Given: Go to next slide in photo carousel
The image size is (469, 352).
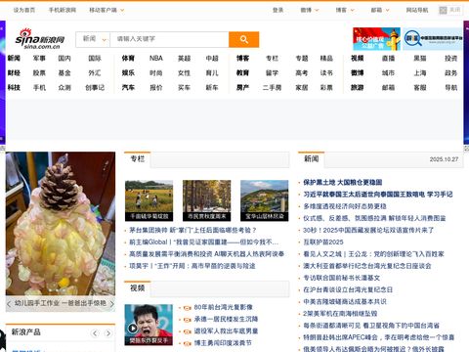Looking at the screenshot, I should pos(111,304).
